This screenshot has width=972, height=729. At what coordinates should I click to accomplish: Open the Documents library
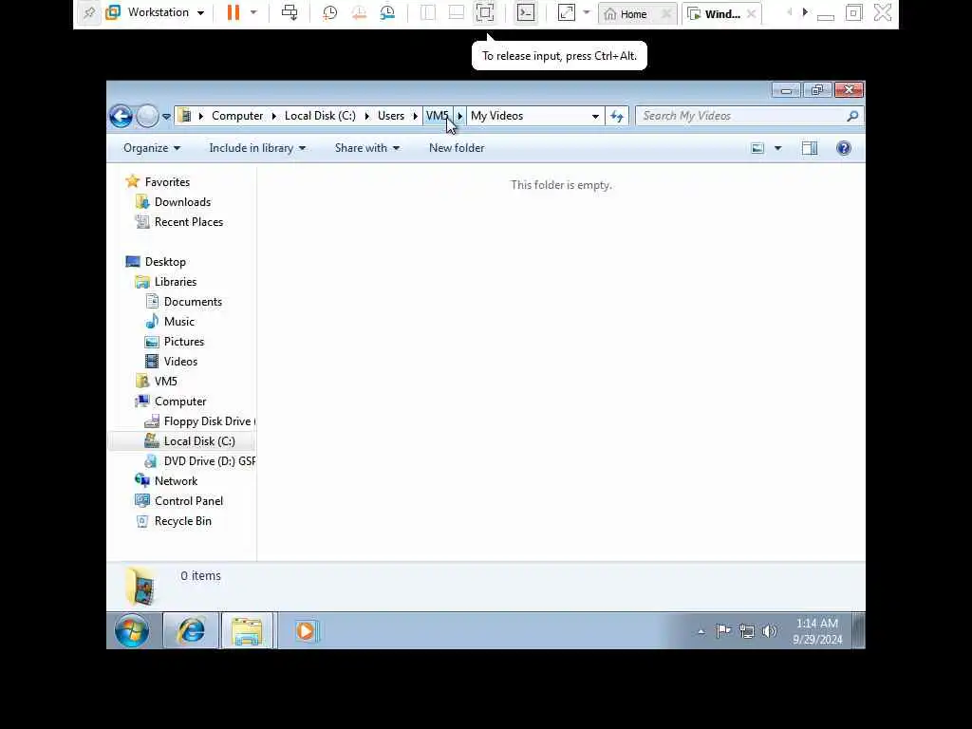pyautogui.click(x=193, y=302)
